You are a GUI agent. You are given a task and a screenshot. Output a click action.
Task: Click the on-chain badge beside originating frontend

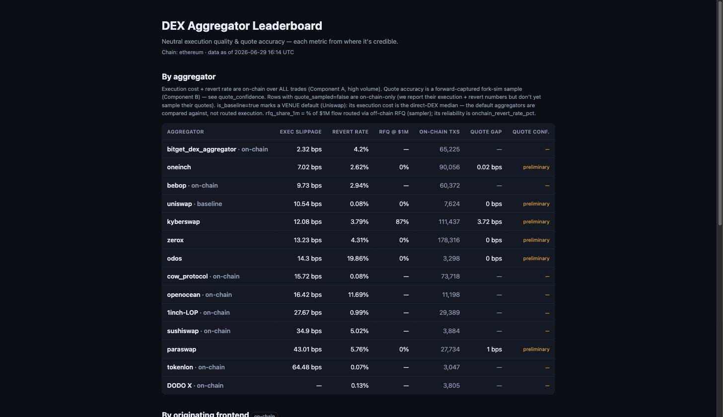click(265, 415)
